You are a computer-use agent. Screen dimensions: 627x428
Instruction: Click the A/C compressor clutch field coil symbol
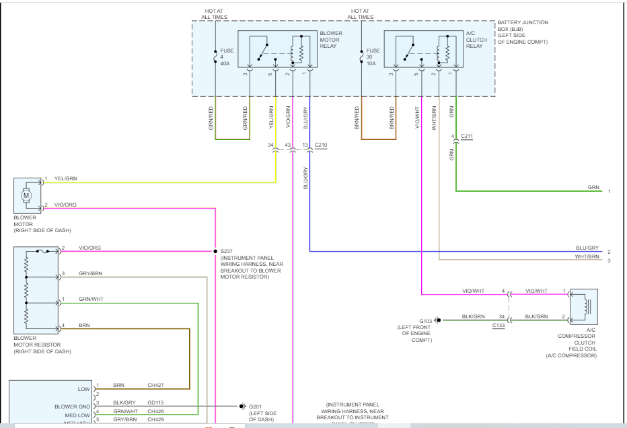584,306
